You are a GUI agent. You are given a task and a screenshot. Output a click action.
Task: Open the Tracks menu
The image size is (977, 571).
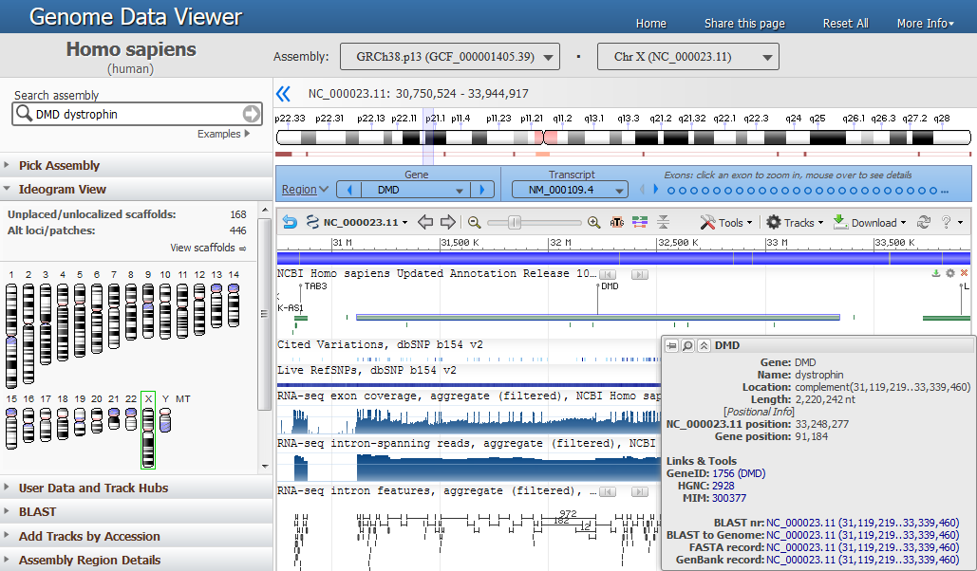point(795,222)
